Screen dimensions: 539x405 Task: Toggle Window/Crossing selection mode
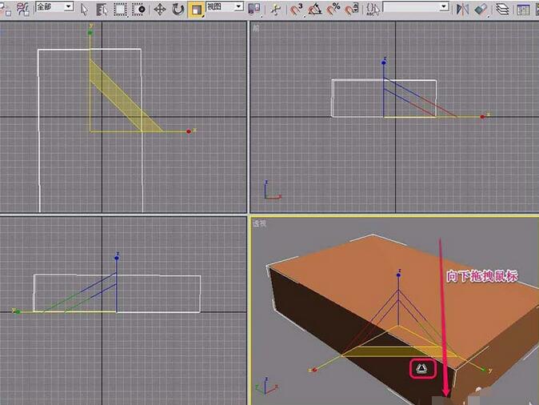(x=139, y=9)
